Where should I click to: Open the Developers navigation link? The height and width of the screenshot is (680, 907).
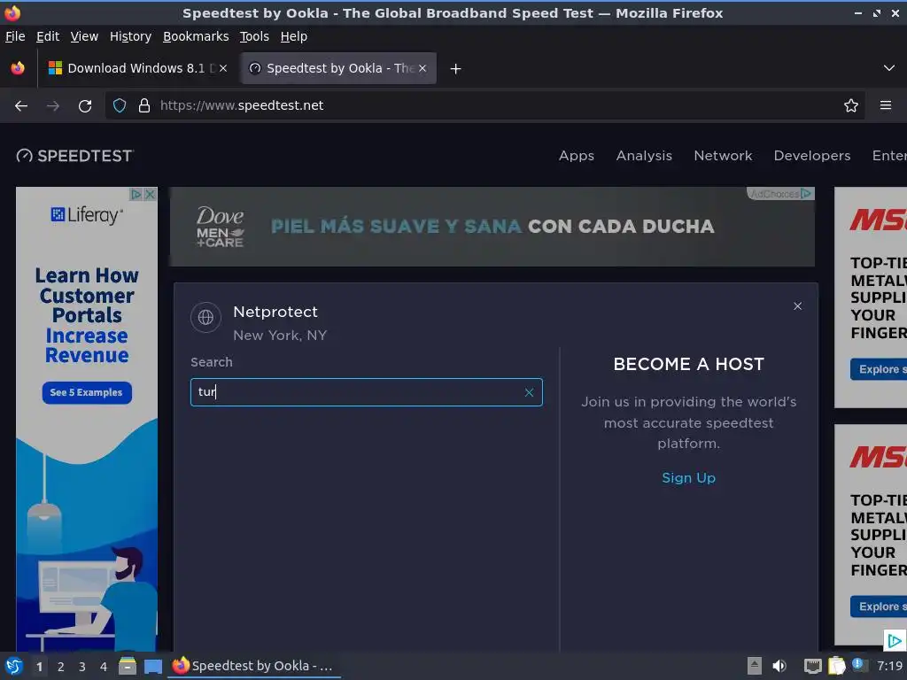(x=812, y=156)
